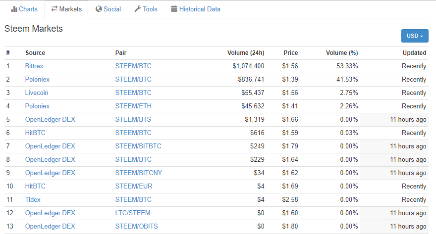Open the STEEM/BITCNY pair link
Image resolution: width=436 pixels, height=234 pixels.
(138, 173)
